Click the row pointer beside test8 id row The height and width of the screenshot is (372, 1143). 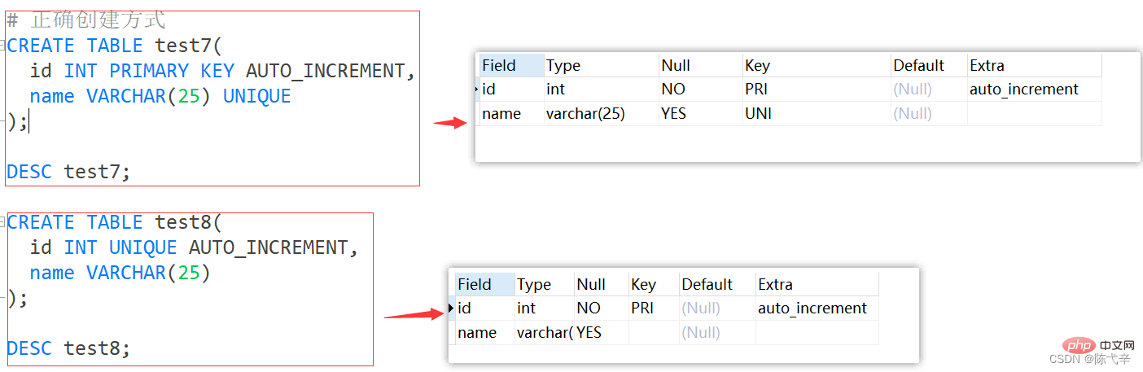point(452,309)
